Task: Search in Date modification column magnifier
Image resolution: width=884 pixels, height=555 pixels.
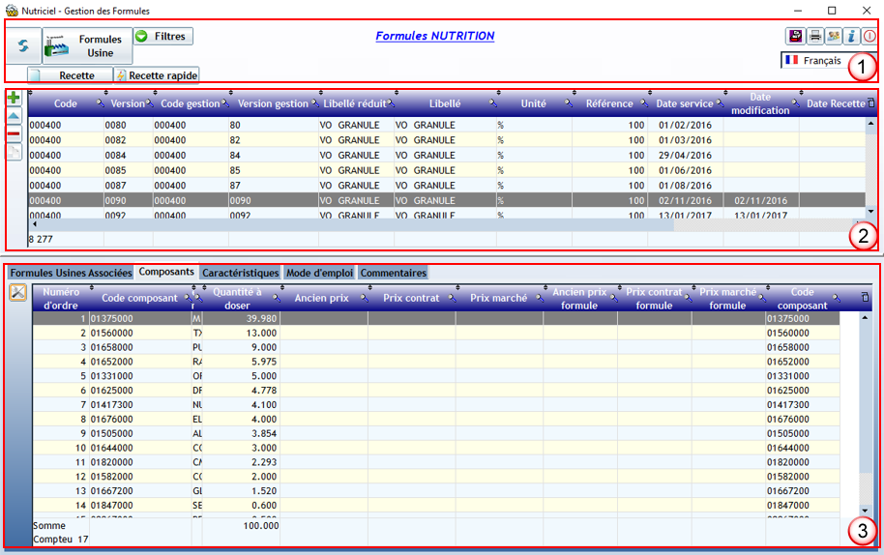Action: pyautogui.click(x=795, y=103)
